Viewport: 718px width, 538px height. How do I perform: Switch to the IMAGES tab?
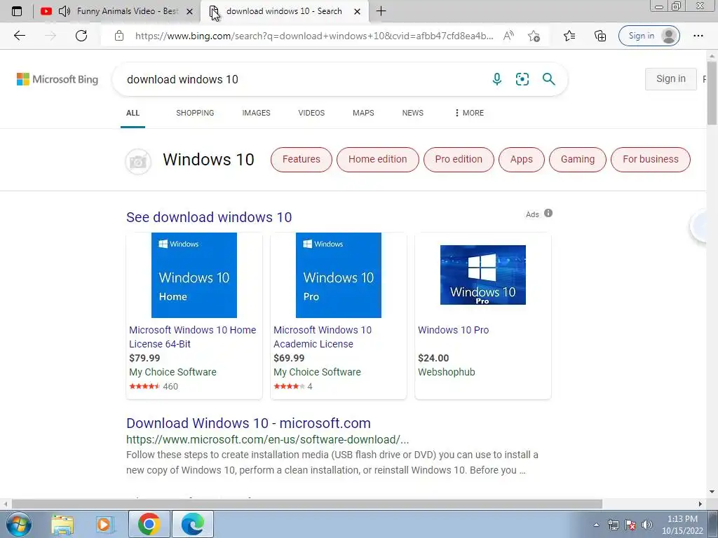pyautogui.click(x=256, y=113)
